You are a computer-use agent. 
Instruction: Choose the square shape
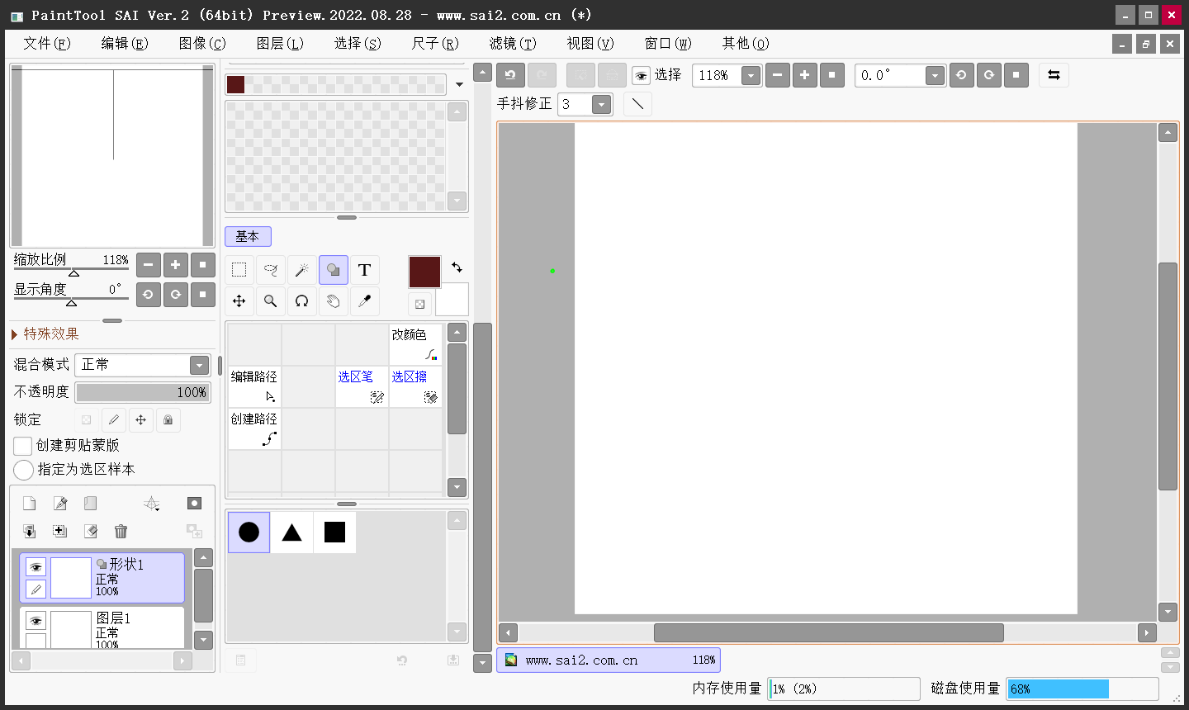pos(334,532)
